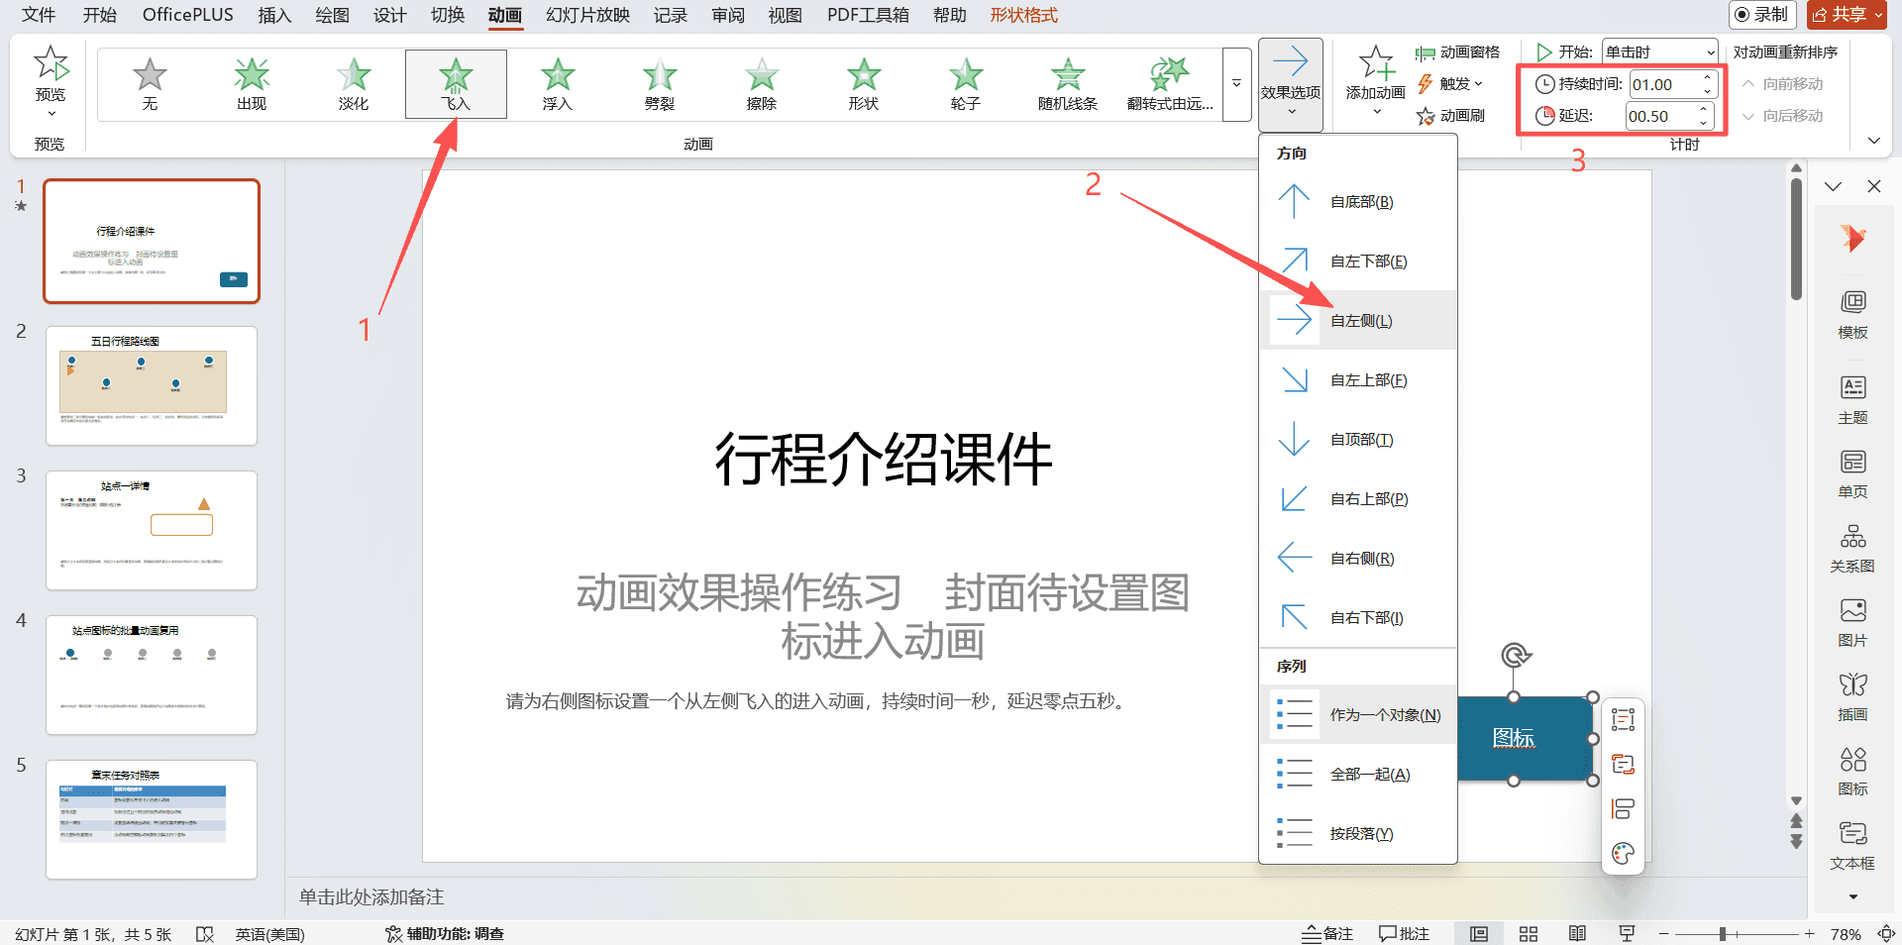The image size is (1902, 945).
Task: Click the 预览 preview star button
Action: [51, 81]
